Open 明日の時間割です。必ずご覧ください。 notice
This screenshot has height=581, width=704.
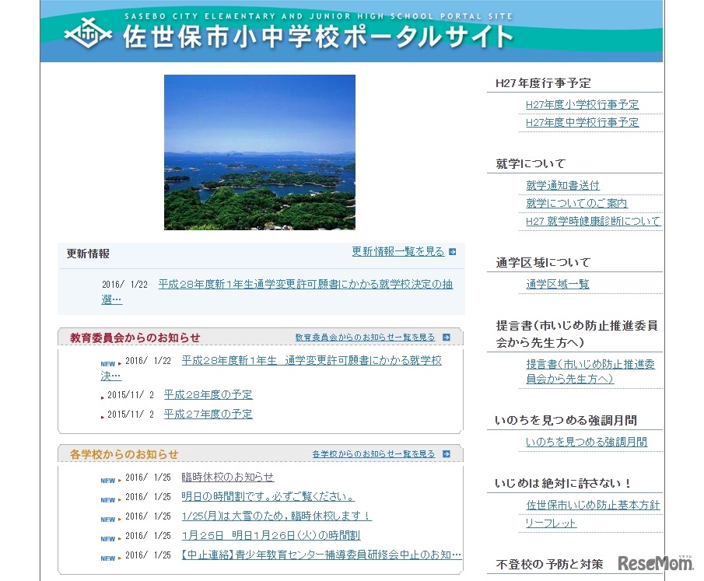pyautogui.click(x=268, y=497)
